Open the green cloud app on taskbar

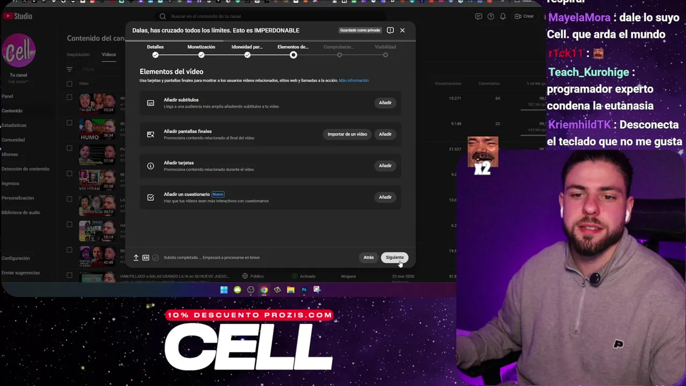coord(237,290)
